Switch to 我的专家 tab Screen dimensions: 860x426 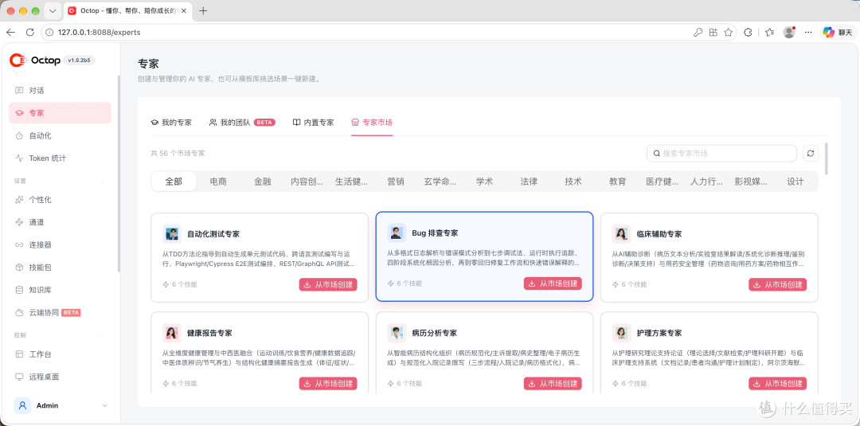pos(171,123)
